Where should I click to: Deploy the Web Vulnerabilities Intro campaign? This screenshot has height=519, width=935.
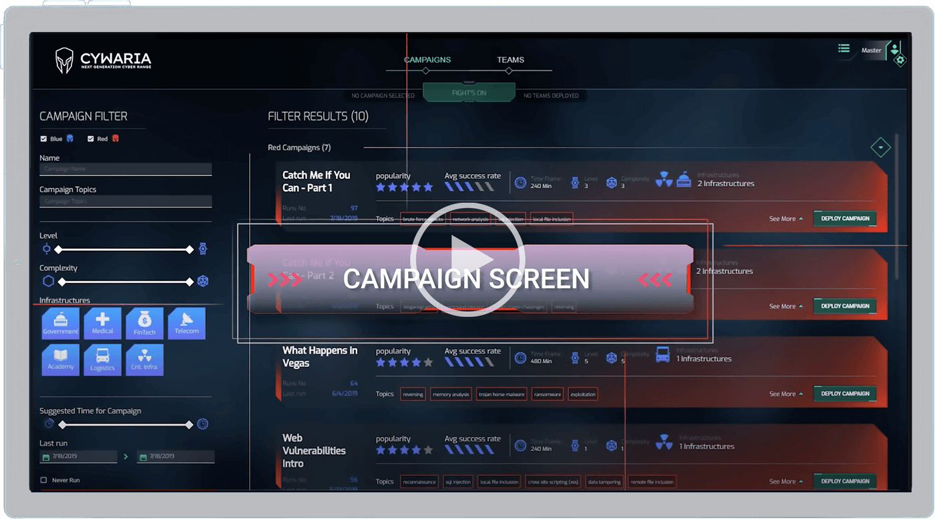pos(845,481)
